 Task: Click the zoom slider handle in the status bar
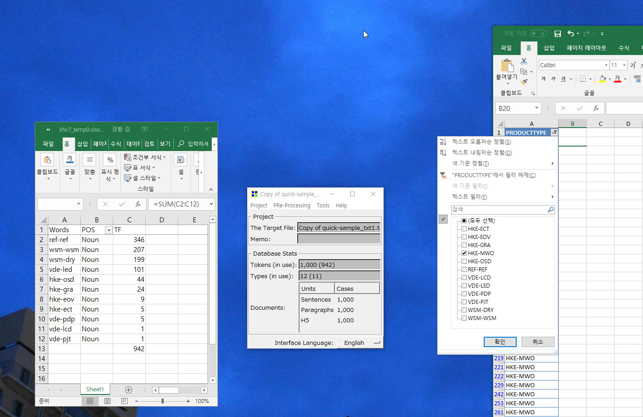tap(162, 401)
